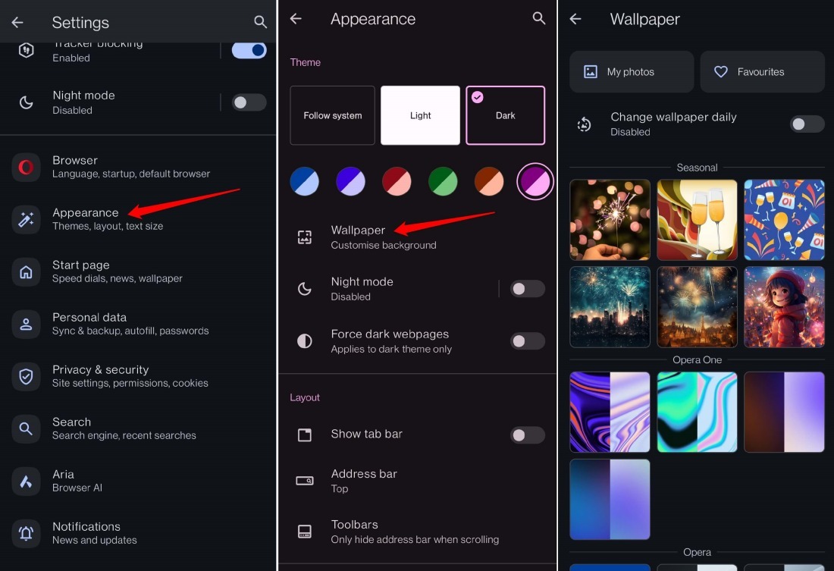This screenshot has width=834, height=571.
Task: Select the Dark theme
Action: [505, 115]
